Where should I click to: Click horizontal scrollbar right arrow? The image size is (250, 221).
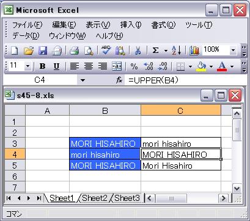(x=223, y=198)
